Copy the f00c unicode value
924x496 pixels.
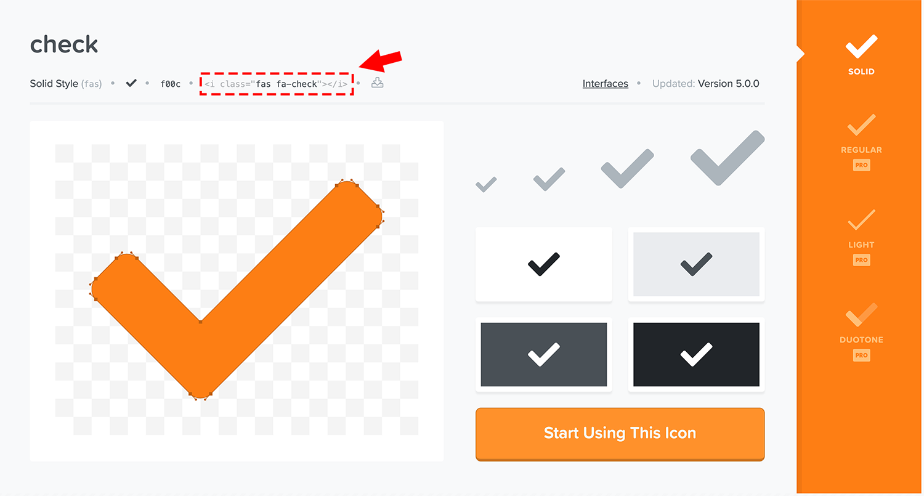point(170,84)
